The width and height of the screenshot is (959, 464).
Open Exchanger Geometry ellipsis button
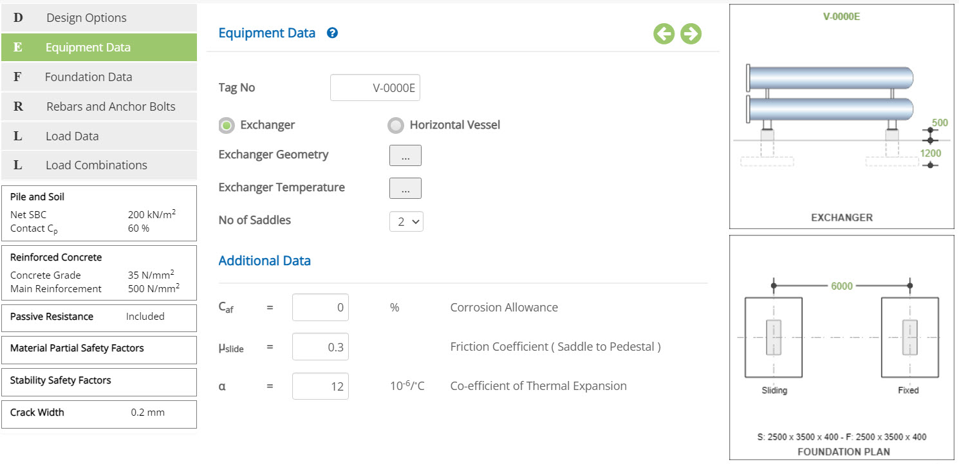point(405,155)
